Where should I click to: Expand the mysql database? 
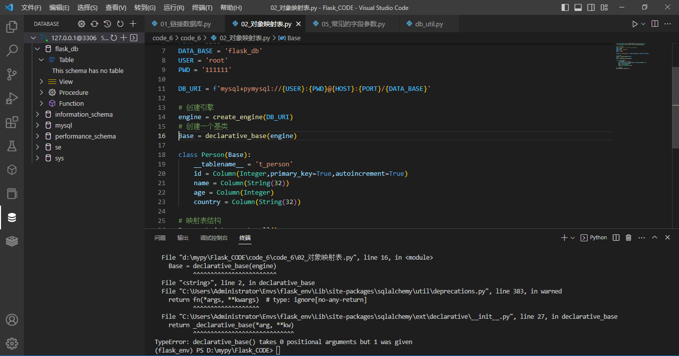(37, 125)
